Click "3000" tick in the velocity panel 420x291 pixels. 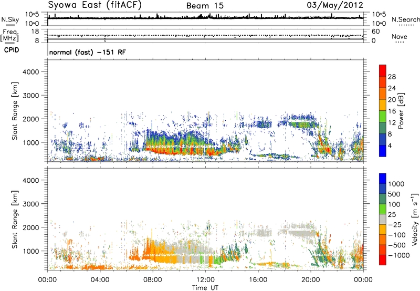[31, 204]
